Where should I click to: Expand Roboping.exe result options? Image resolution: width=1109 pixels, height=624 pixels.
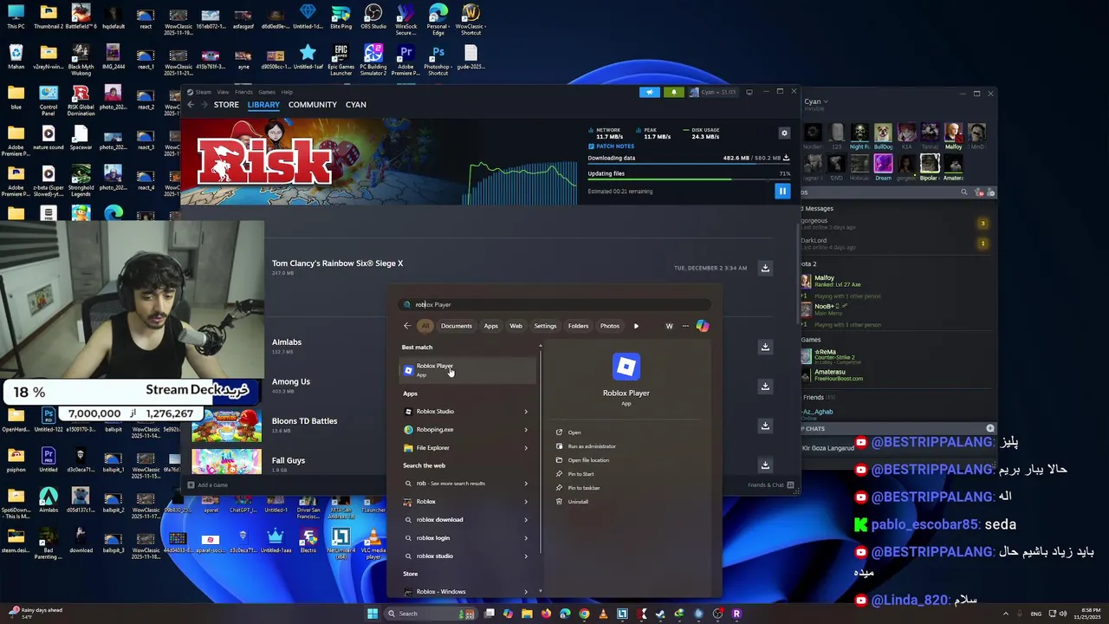click(x=526, y=430)
